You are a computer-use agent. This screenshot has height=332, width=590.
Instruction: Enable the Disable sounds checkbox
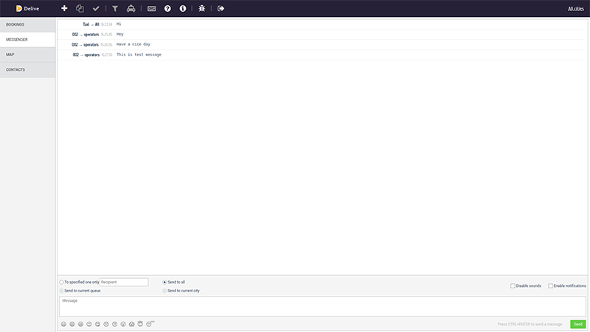513,286
